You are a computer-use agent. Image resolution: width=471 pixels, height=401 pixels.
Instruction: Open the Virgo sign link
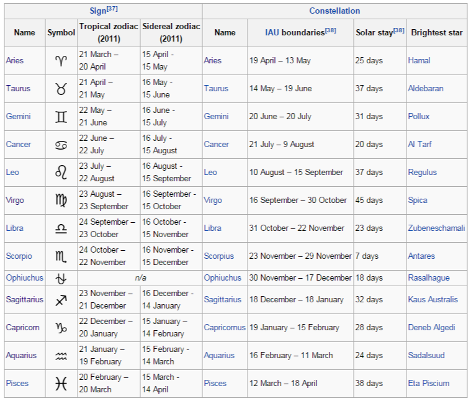coord(15,200)
